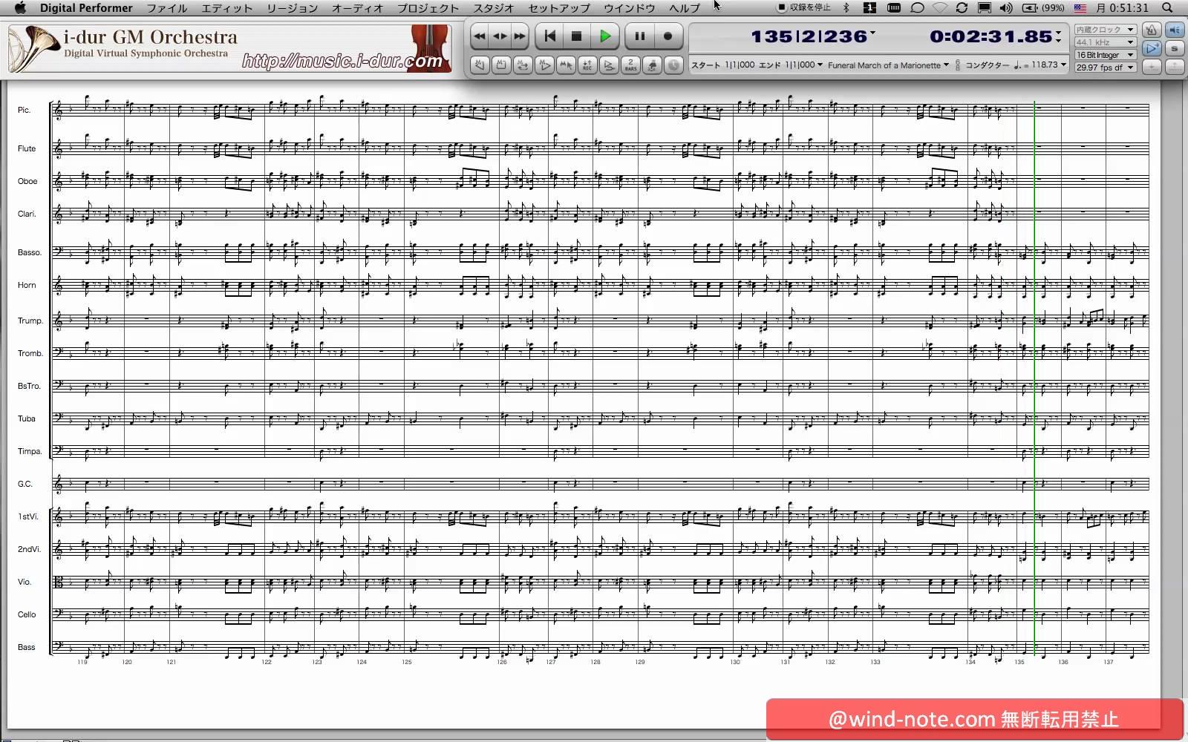Toggle the Wait for Note button
The image size is (1188, 742).
coord(652,65)
